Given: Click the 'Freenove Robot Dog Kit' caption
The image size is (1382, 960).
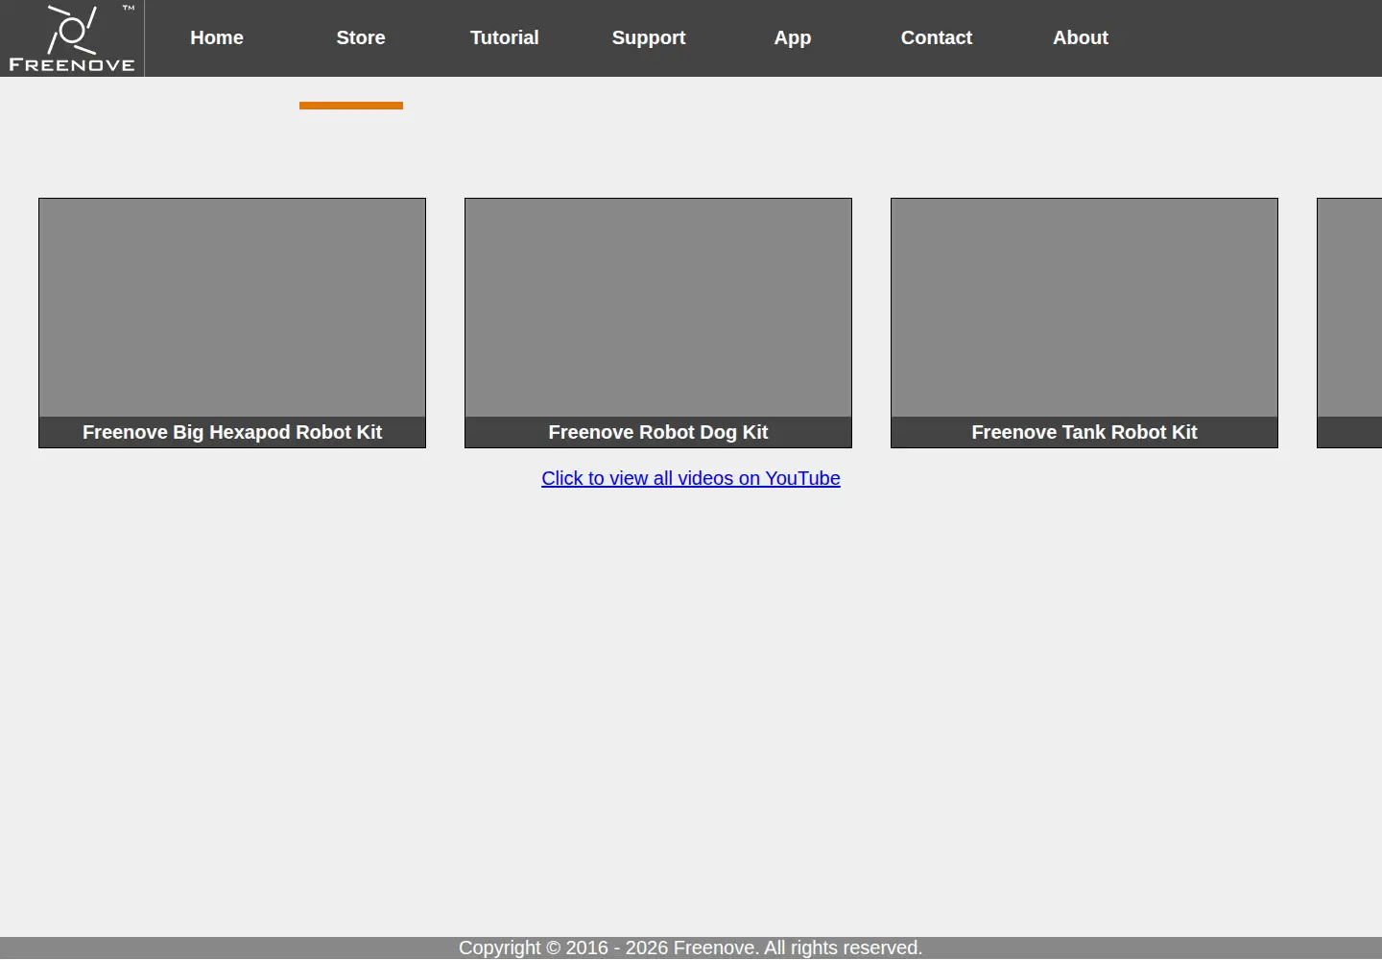Looking at the screenshot, I should pyautogui.click(x=658, y=432).
